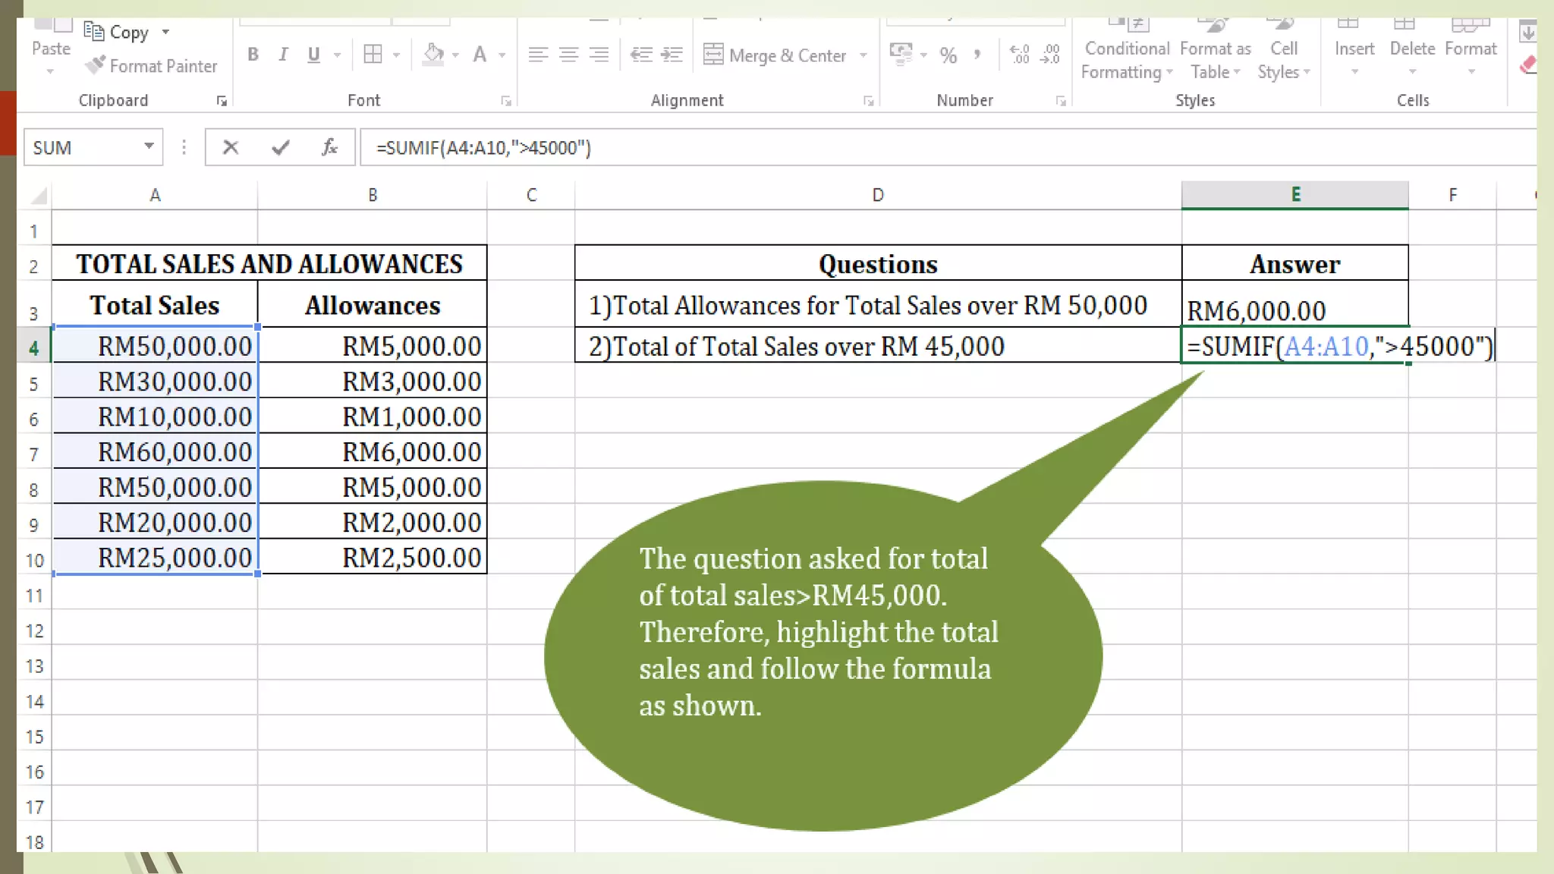
Task: Align text to the right
Action: tap(599, 55)
